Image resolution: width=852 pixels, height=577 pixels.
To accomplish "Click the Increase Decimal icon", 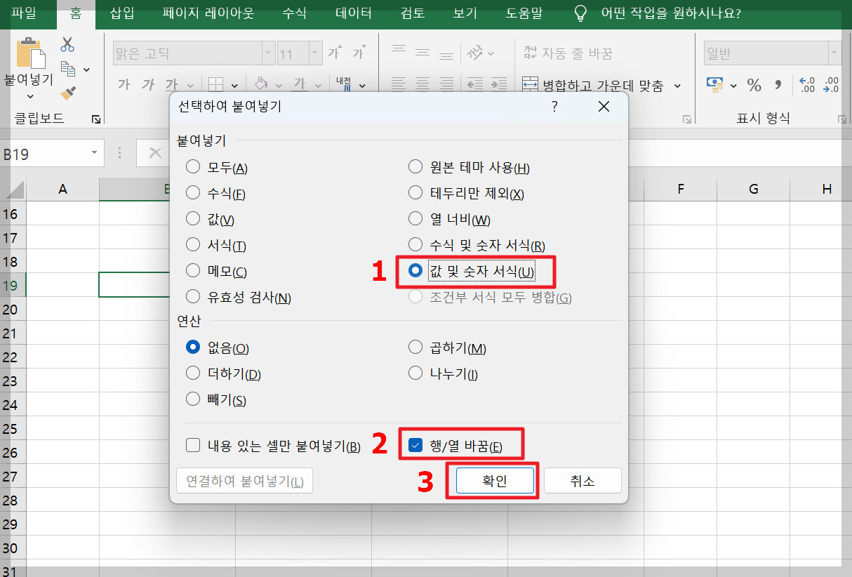I will [806, 85].
